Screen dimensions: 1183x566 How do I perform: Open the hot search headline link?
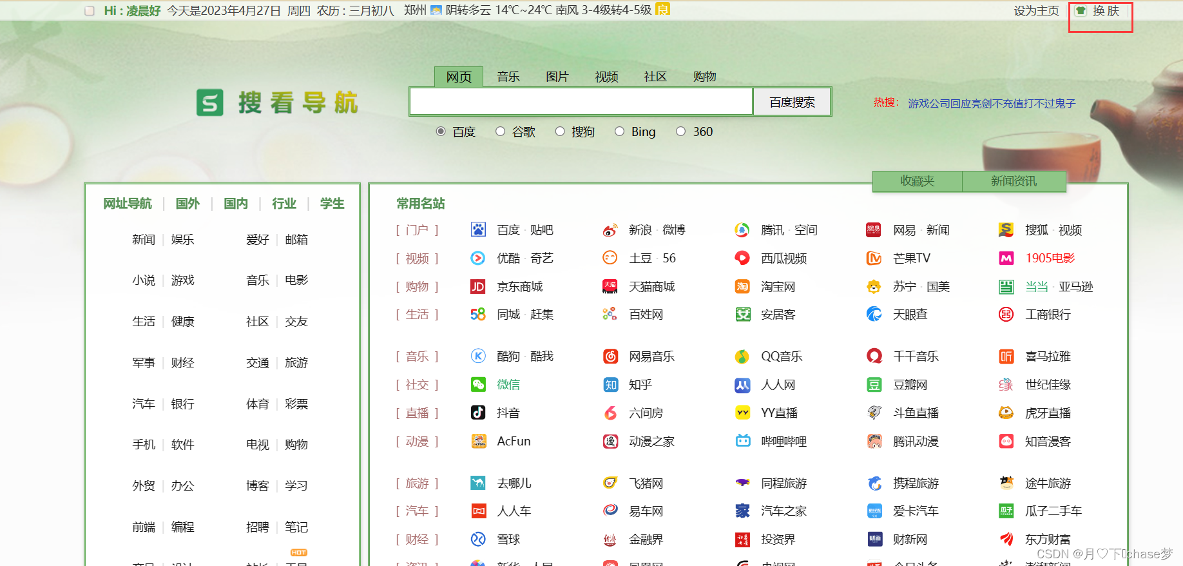[x=992, y=103]
